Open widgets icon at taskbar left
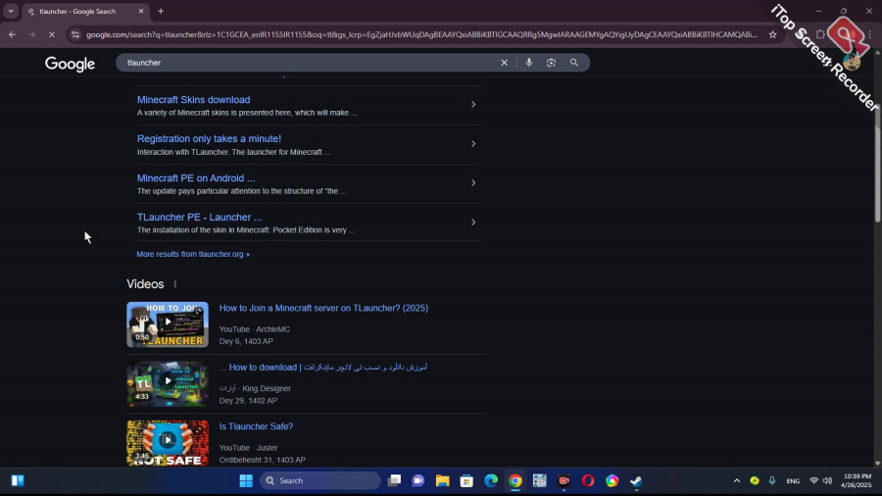This screenshot has width=882, height=496. [18, 481]
